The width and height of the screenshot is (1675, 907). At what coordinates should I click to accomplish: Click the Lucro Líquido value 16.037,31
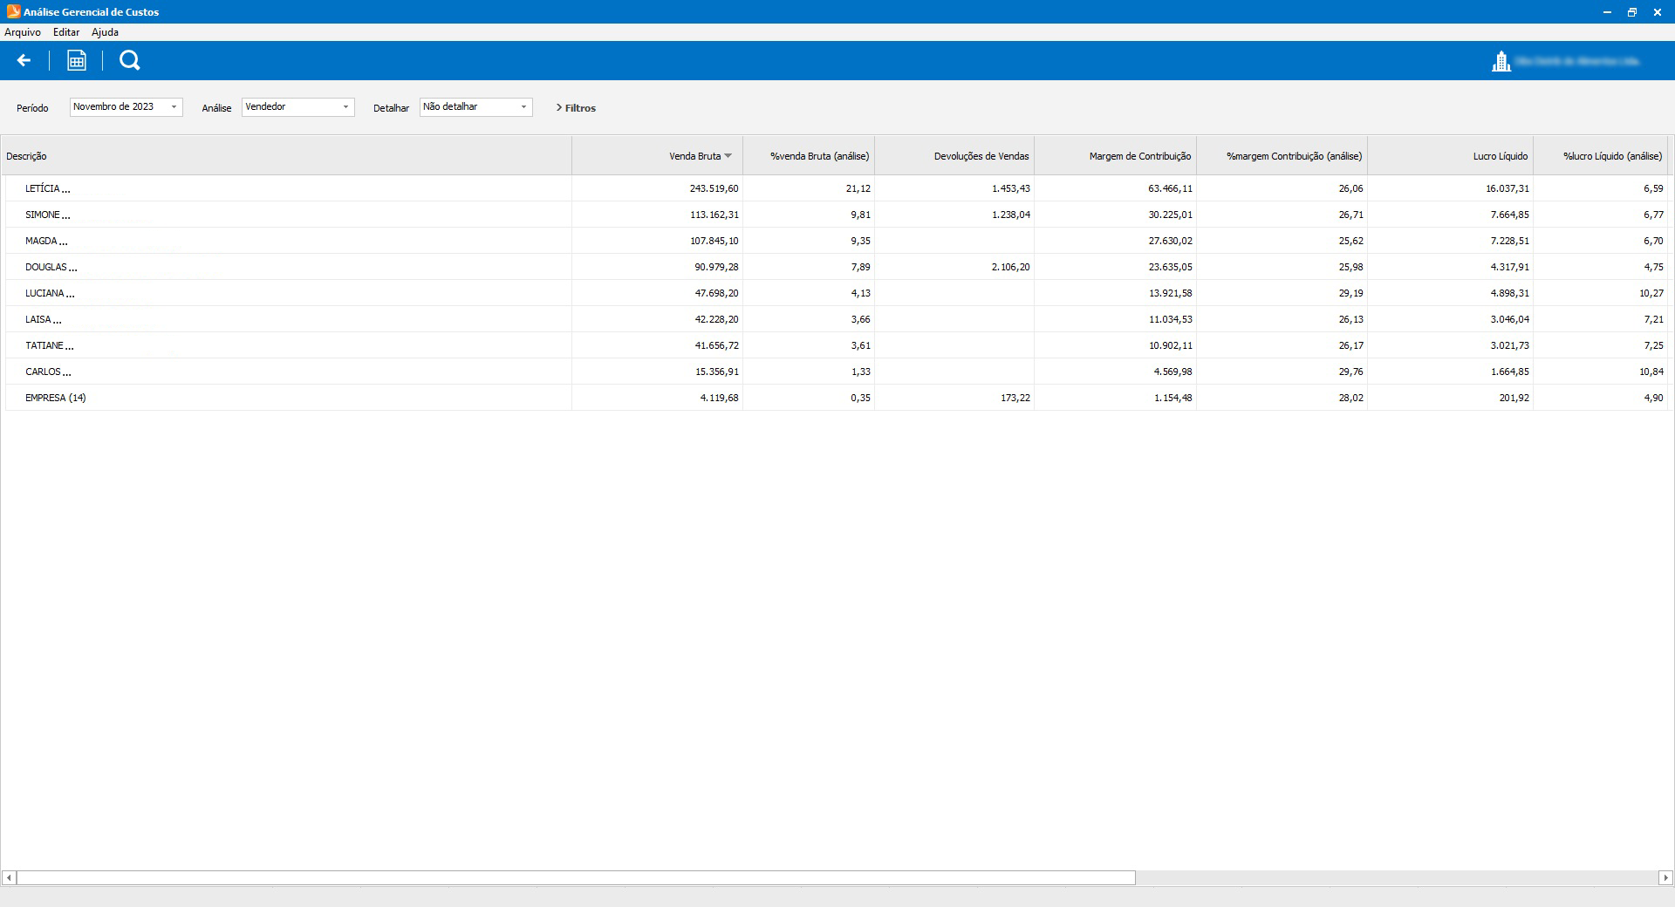(x=1507, y=188)
